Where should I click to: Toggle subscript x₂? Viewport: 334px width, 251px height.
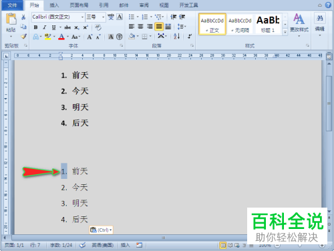click(76, 27)
